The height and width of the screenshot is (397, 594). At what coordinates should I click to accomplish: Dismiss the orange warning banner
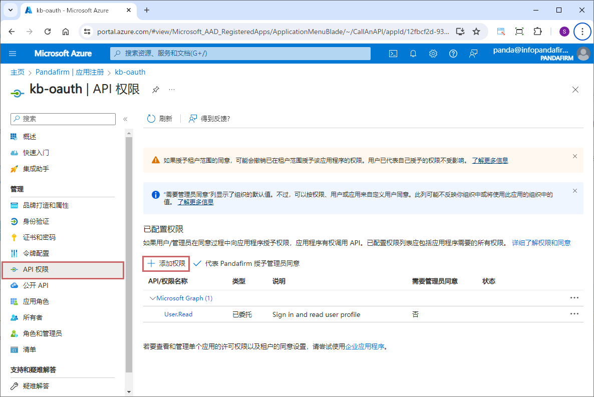coord(575,156)
